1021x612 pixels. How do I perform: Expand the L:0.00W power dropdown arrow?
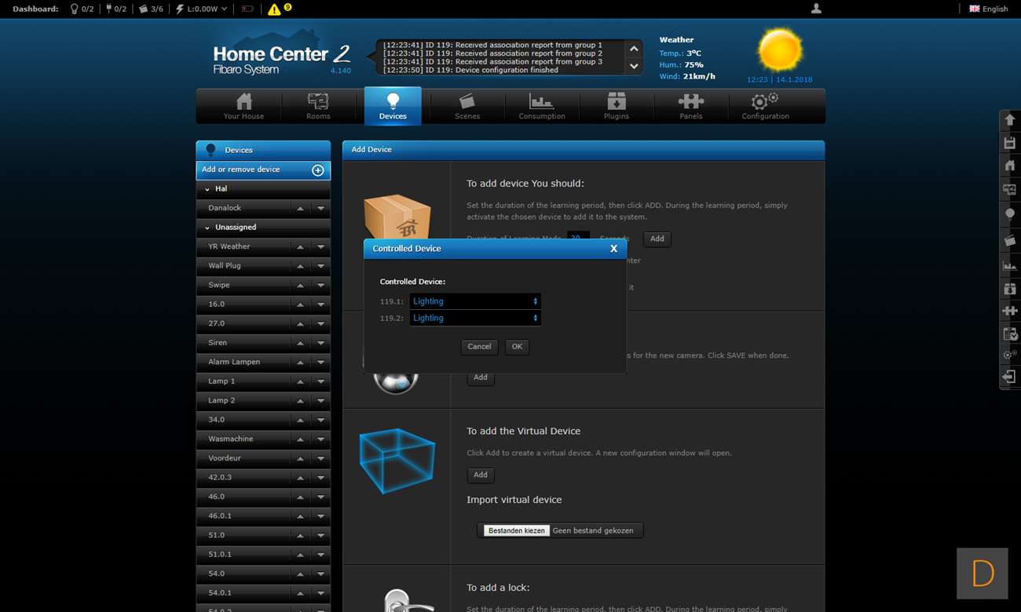[x=225, y=9]
